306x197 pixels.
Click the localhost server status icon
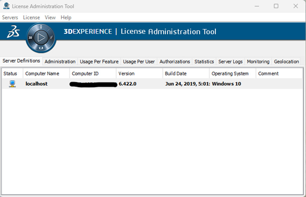click(12, 83)
